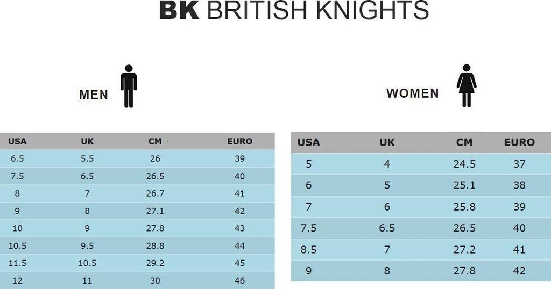Select the EURO column header in women's table

click(x=519, y=142)
